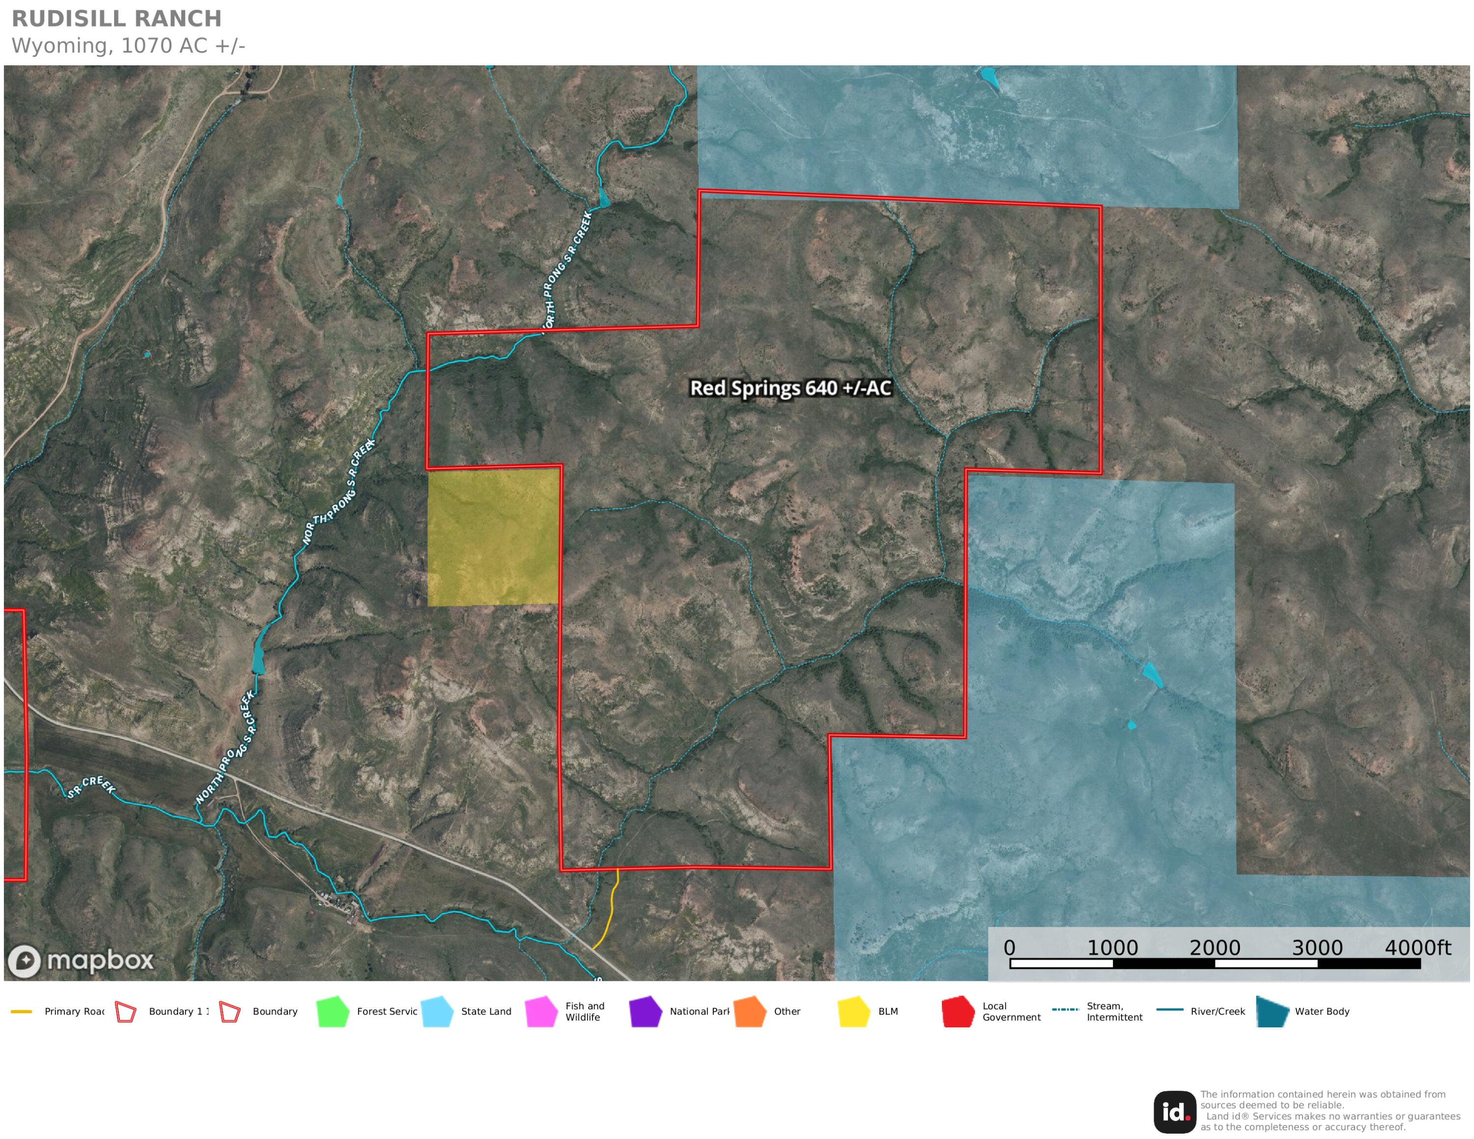Click the River/Creek line legend symbol
The width and height of the screenshot is (1474, 1139).
tap(1169, 1009)
